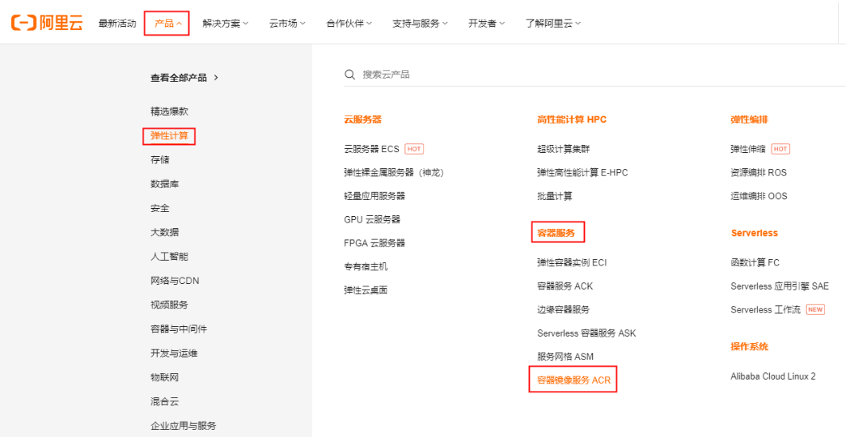Open the 操作系统 section heading

click(x=750, y=347)
